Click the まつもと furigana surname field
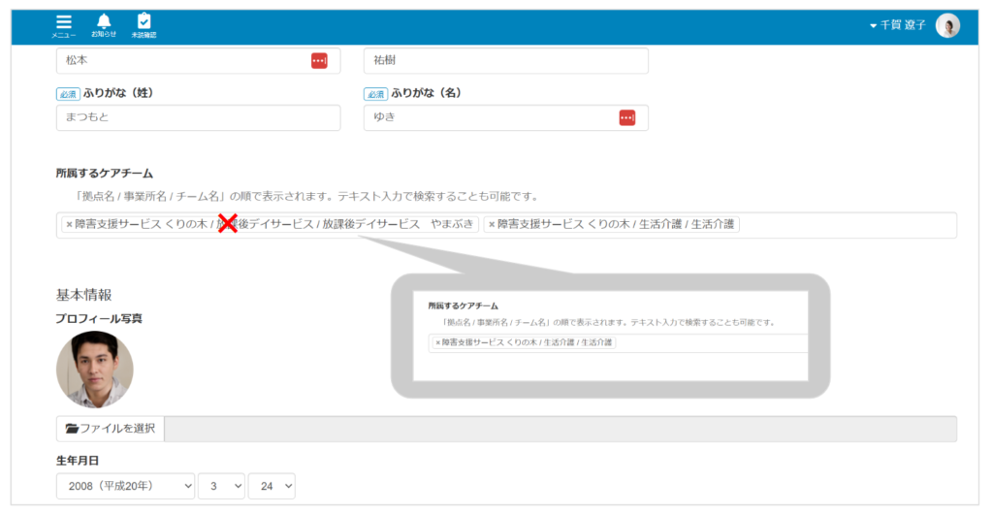This screenshot has width=993, height=514. [x=198, y=117]
